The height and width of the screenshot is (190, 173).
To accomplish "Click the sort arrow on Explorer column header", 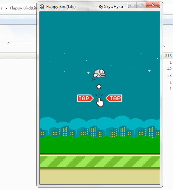I will [8, 43].
